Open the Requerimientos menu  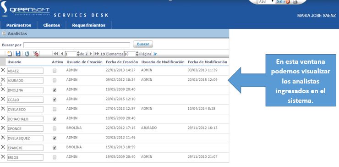(88, 25)
